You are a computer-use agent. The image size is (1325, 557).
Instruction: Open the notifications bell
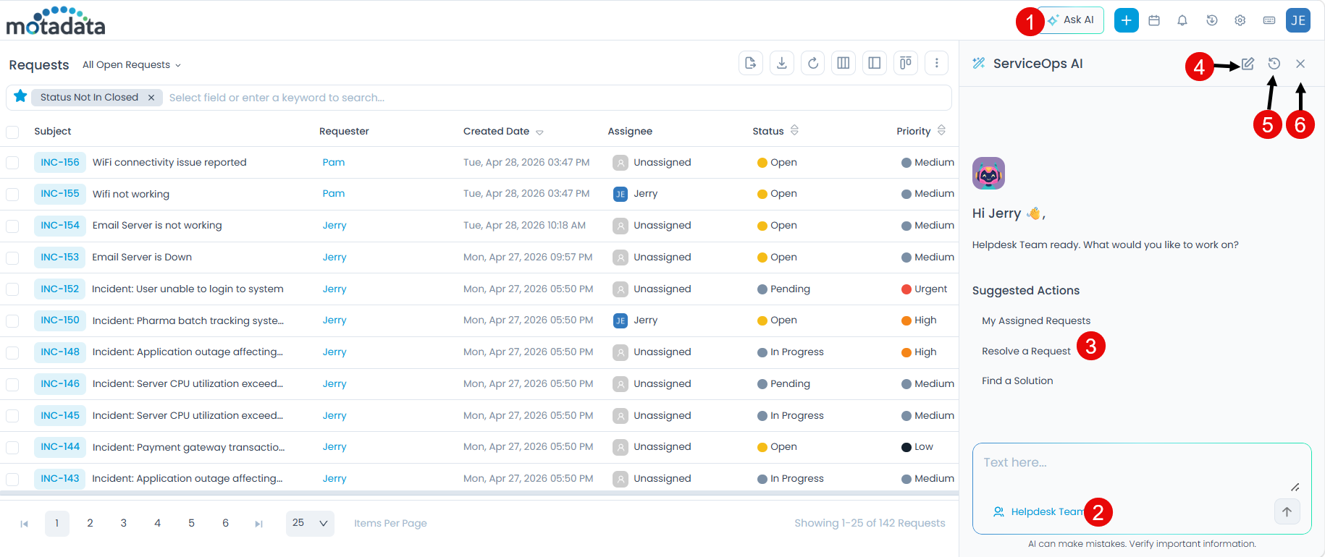1182,20
